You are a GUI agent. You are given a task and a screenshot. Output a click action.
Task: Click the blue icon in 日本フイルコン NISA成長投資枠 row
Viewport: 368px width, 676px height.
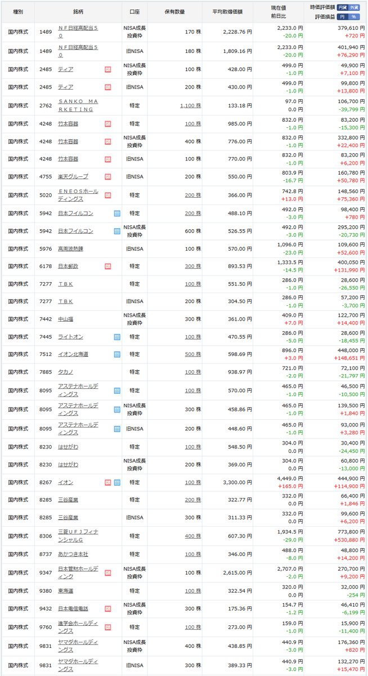(x=117, y=231)
